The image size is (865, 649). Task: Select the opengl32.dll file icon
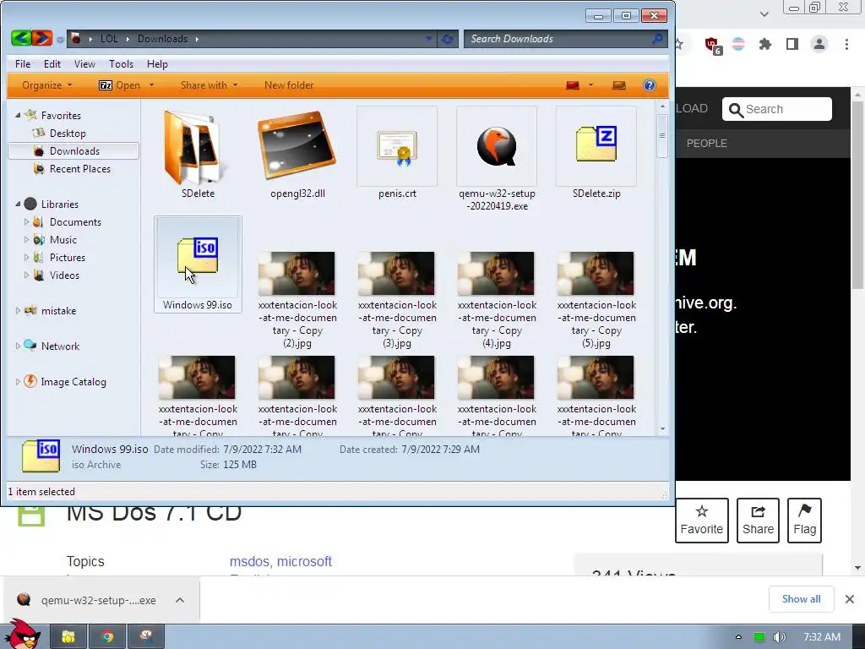297,145
